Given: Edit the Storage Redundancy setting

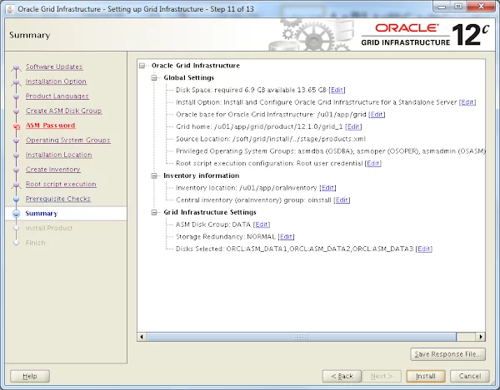Looking at the screenshot, I should click(286, 237).
